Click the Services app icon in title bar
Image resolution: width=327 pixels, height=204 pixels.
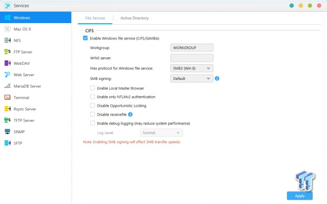coord(7,6)
